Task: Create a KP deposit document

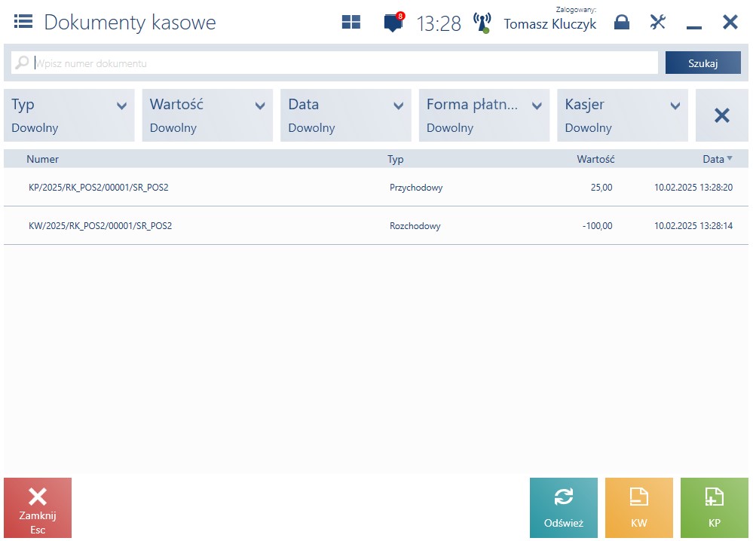Action: click(714, 508)
